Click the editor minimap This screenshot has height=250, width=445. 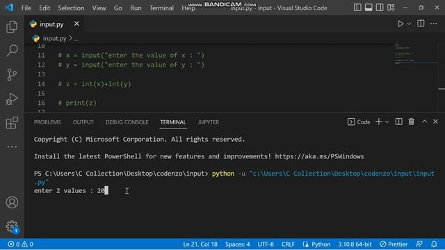coord(416,54)
